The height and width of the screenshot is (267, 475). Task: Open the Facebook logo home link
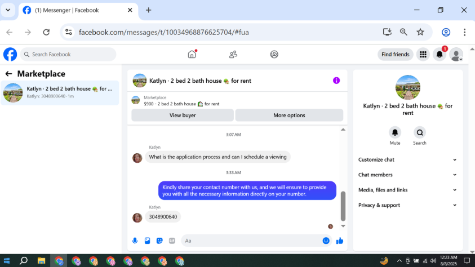10,55
